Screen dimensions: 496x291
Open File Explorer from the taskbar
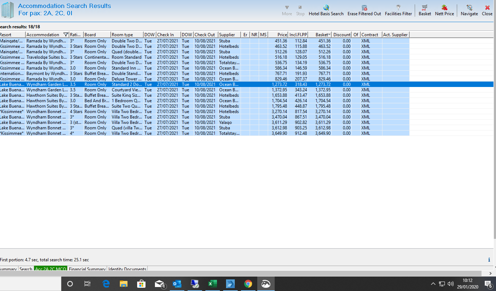[x=124, y=284]
